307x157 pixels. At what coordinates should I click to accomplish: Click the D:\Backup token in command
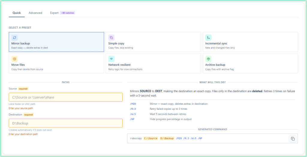point(167,138)
